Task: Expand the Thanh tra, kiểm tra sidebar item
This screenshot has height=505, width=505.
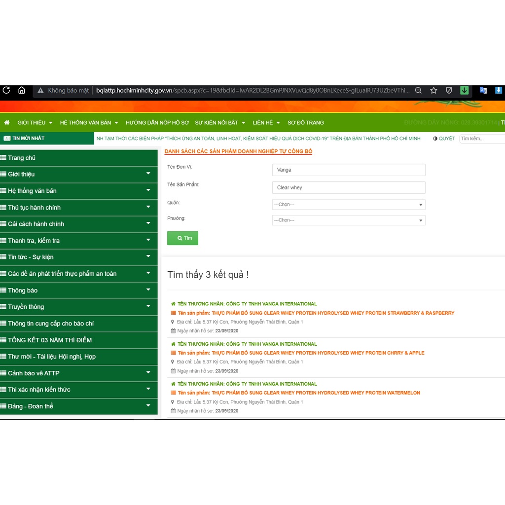Action: (x=79, y=241)
